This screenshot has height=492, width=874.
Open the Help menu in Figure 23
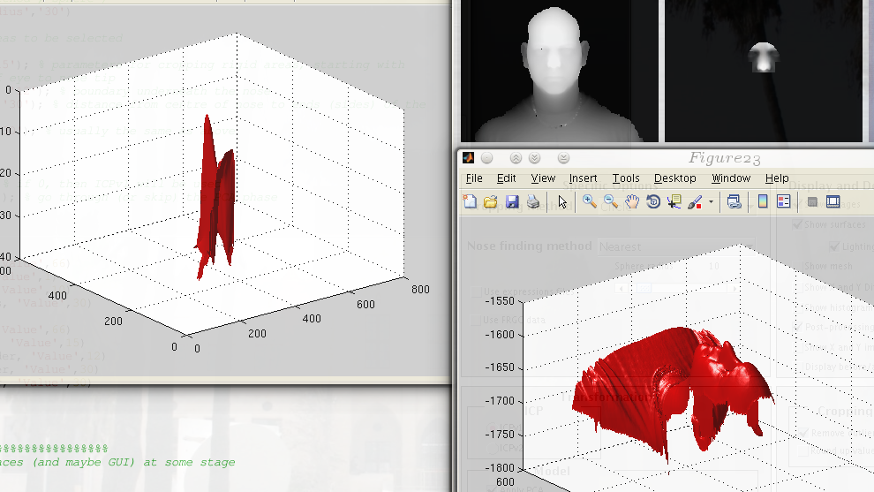click(x=777, y=178)
